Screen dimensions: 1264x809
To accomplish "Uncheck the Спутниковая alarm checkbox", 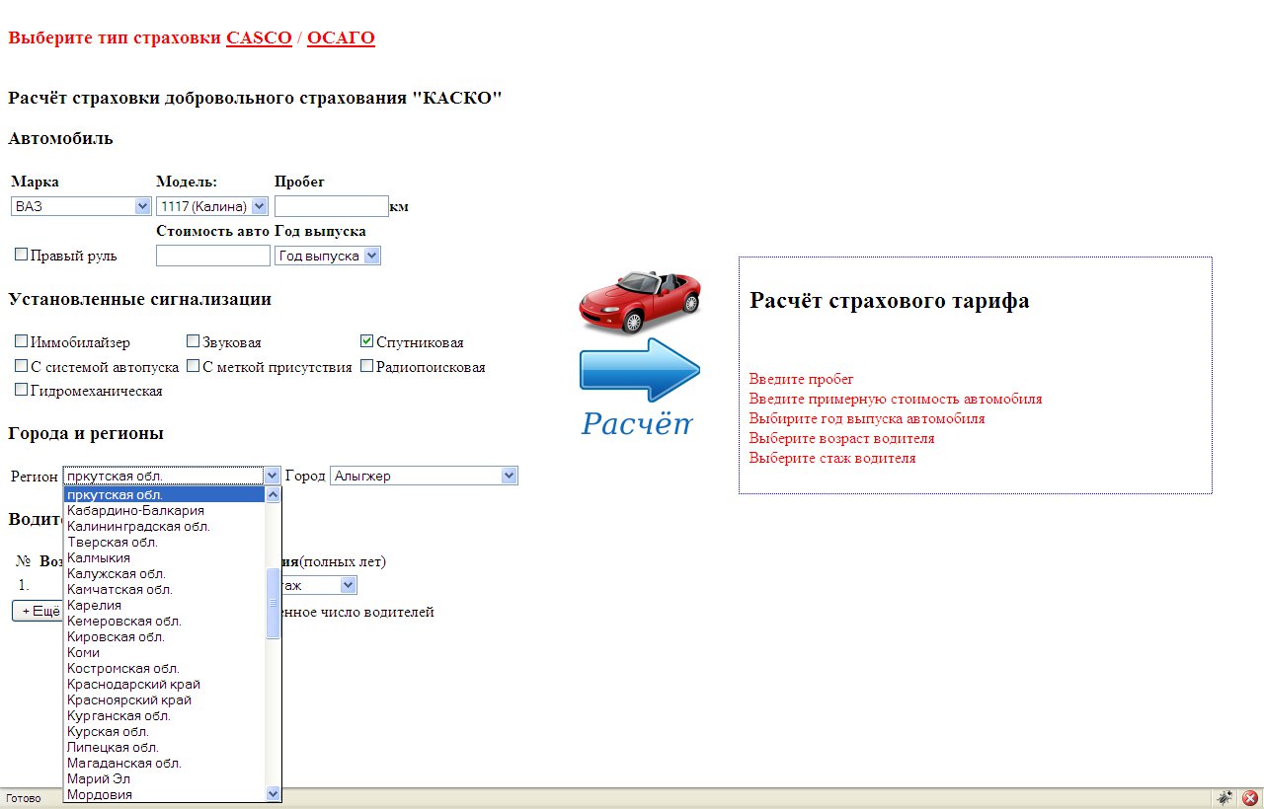I will point(367,341).
